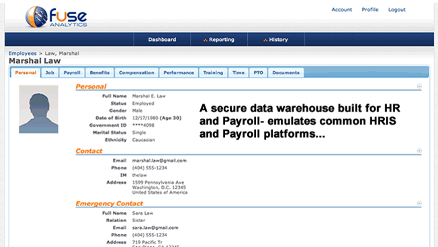The width and height of the screenshot is (438, 247).
Task: Open the Profile link
Action: tap(370, 9)
